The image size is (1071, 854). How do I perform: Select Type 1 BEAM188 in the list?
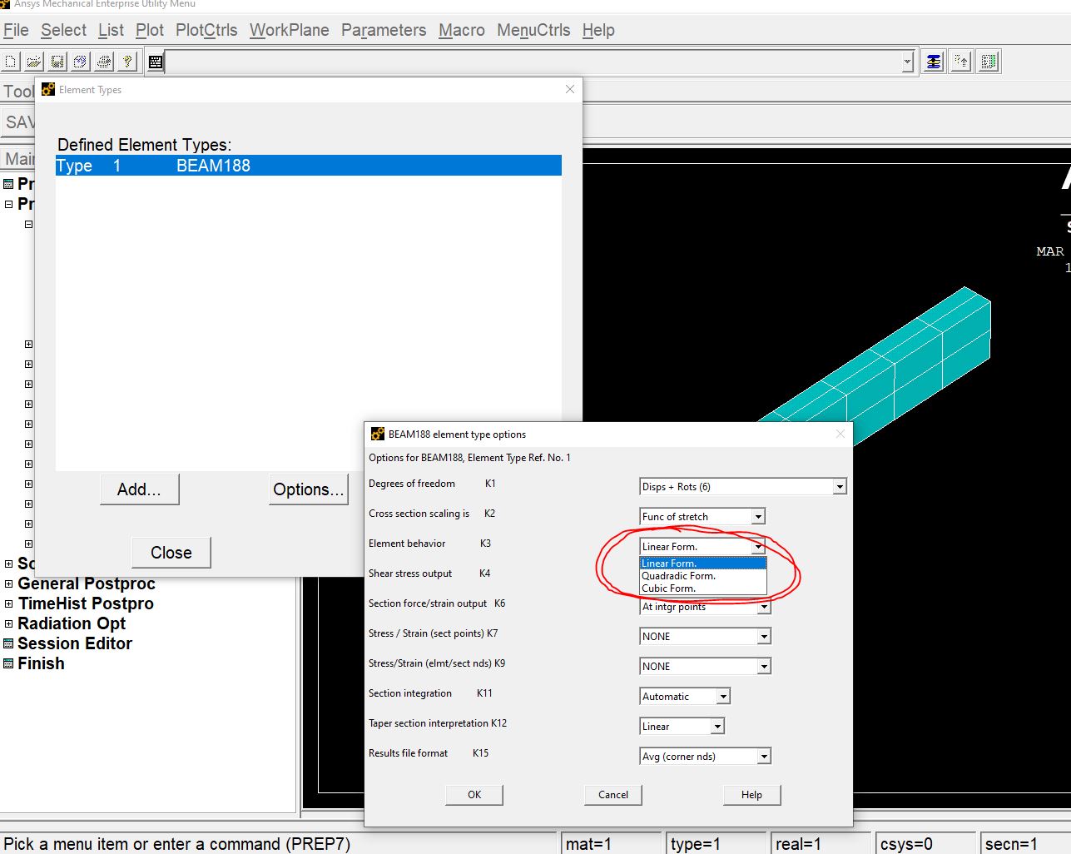coord(308,166)
